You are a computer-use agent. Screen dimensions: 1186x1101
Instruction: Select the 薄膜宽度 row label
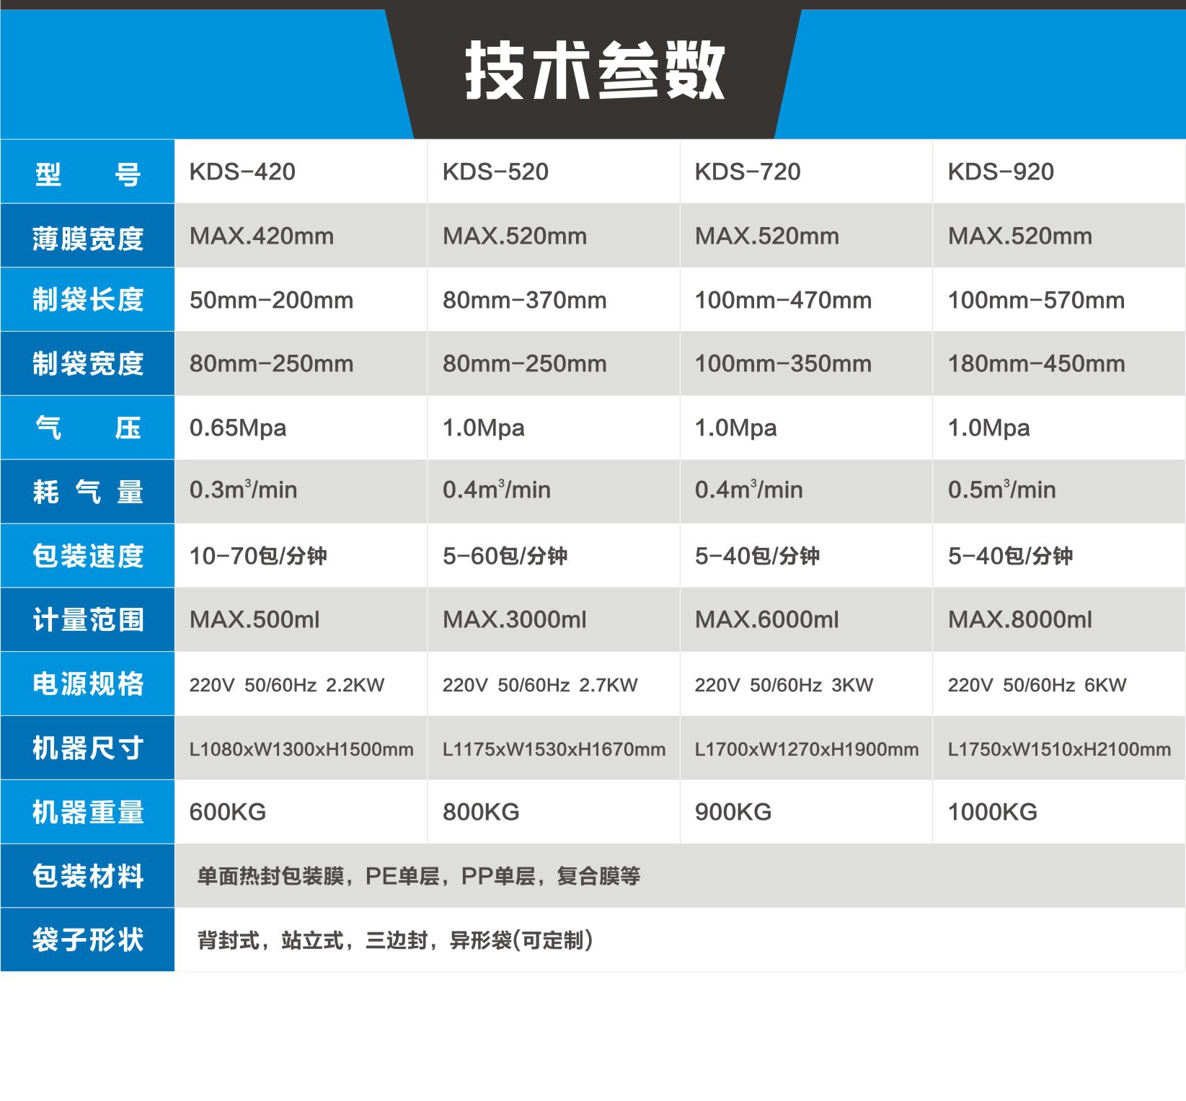pos(88,238)
